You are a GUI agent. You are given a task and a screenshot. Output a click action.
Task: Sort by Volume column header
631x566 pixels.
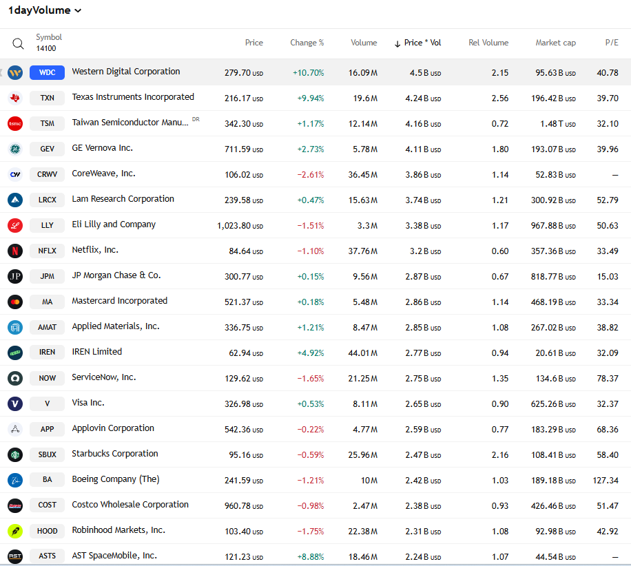pos(364,43)
